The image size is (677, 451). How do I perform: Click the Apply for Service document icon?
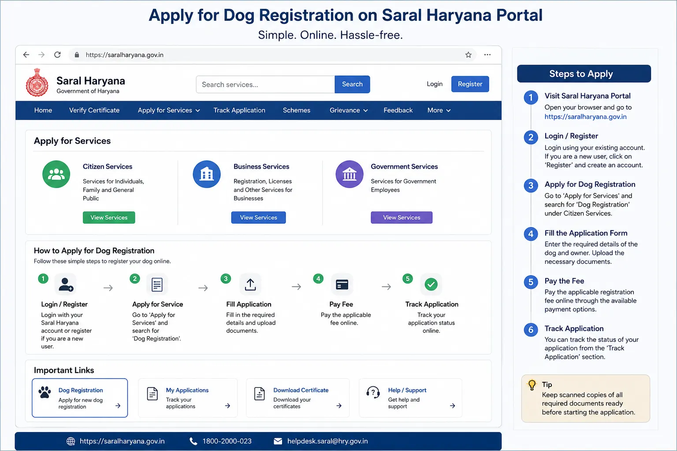click(x=157, y=285)
